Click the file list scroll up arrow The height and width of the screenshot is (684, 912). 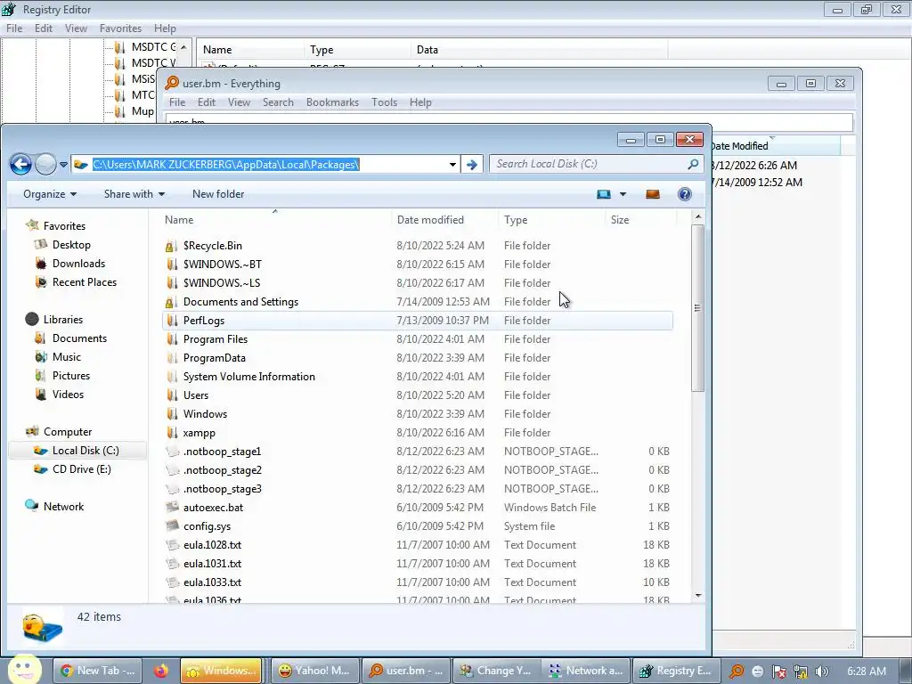(698, 217)
